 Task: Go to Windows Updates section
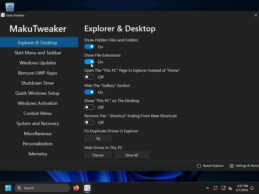pyautogui.click(x=38, y=63)
